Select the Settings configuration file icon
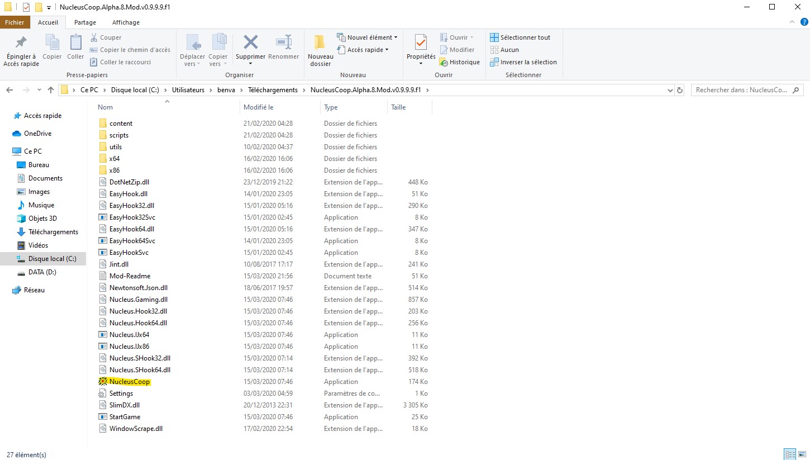 [103, 393]
